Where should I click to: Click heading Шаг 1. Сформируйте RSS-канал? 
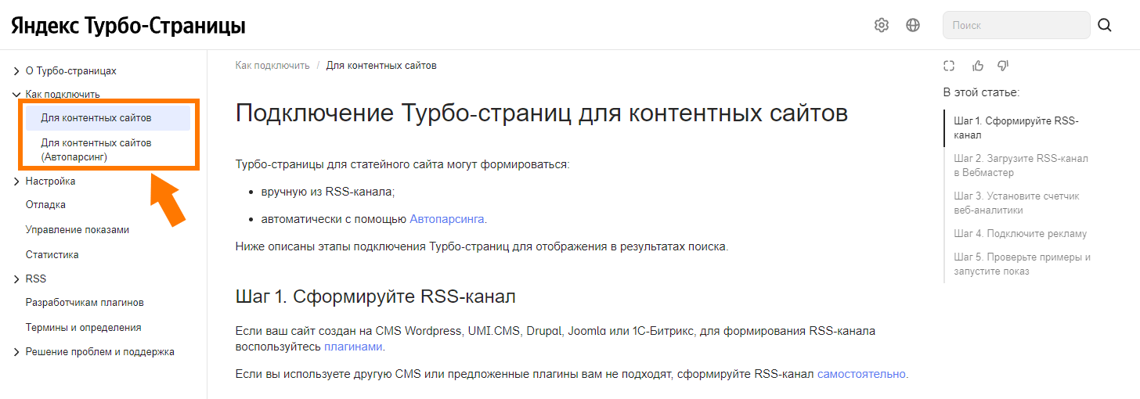click(375, 297)
